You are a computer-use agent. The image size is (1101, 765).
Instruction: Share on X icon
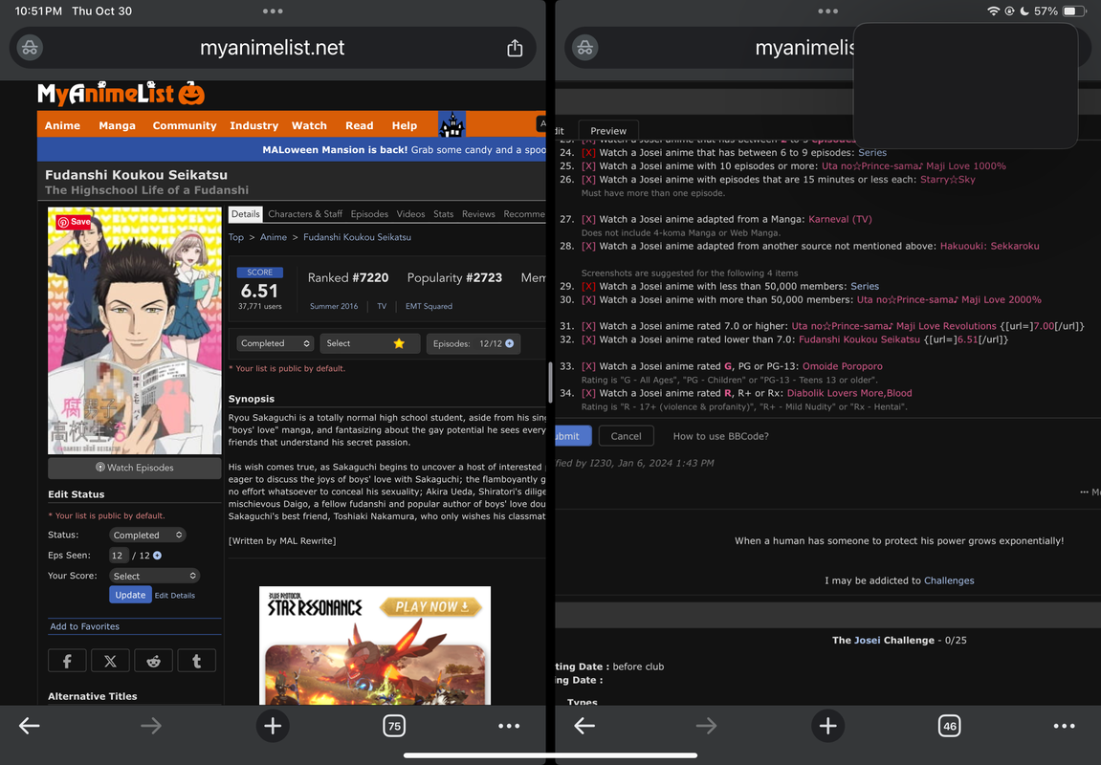tap(110, 661)
